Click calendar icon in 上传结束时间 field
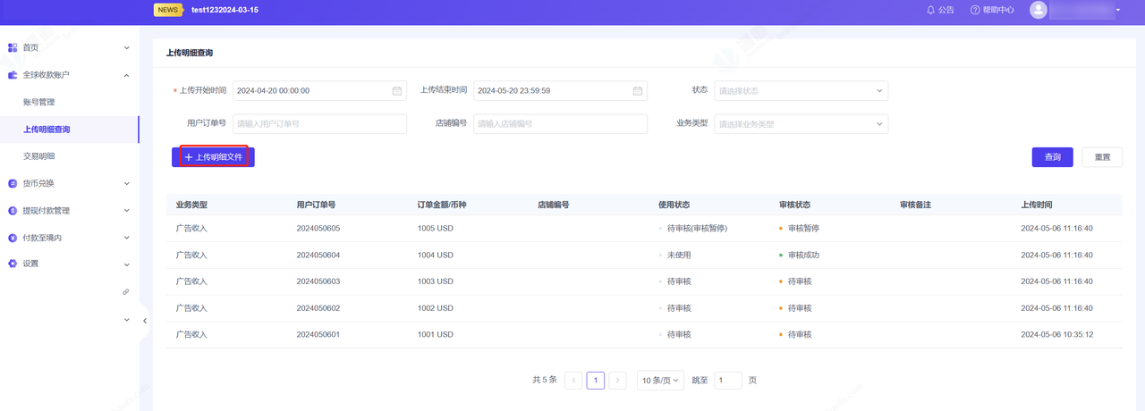This screenshot has width=1145, height=411. [638, 91]
